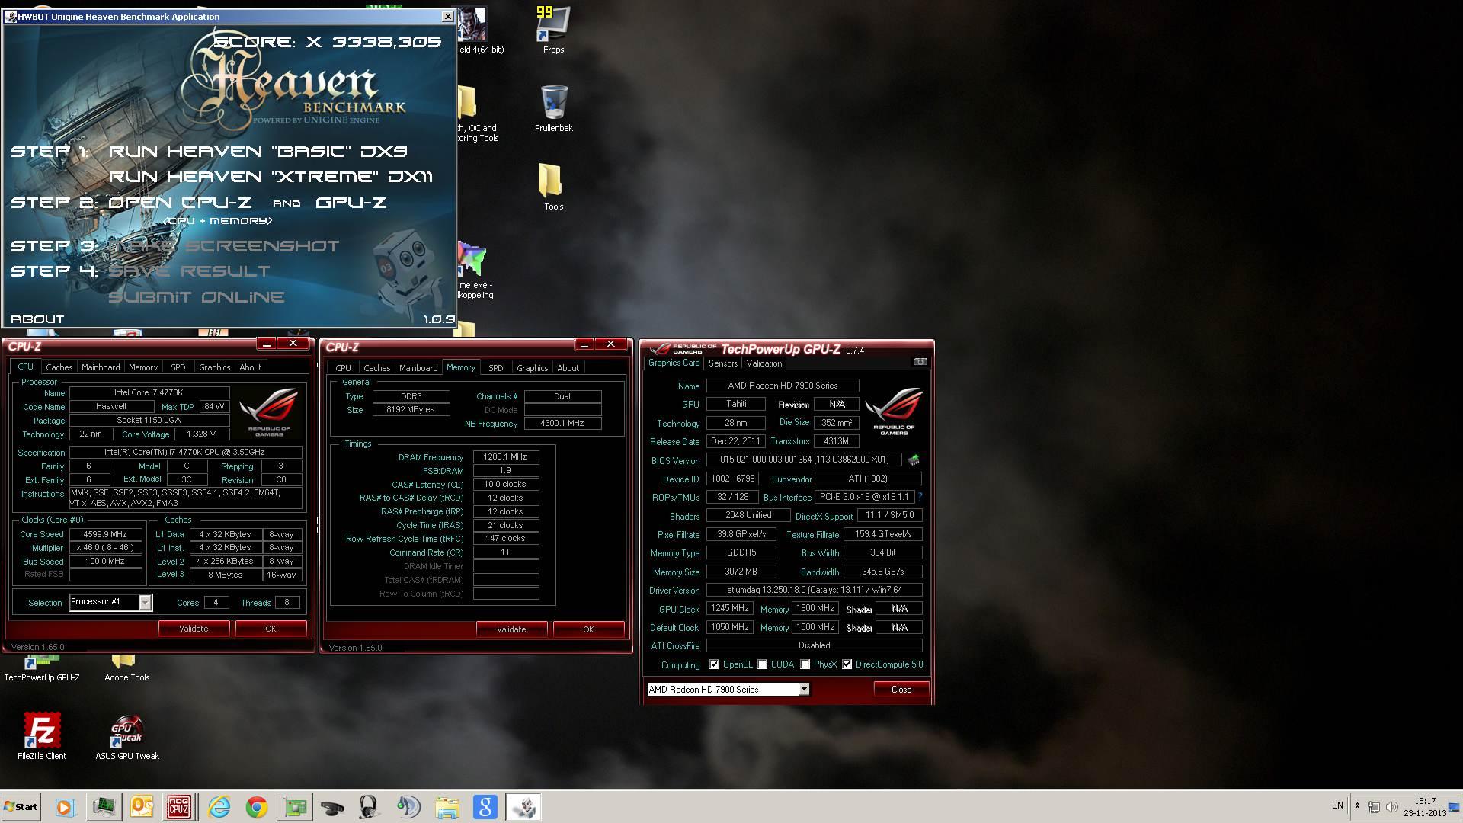The height and width of the screenshot is (823, 1463).
Task: Switch to SPD tab in left CPU-Z window
Action: [178, 367]
